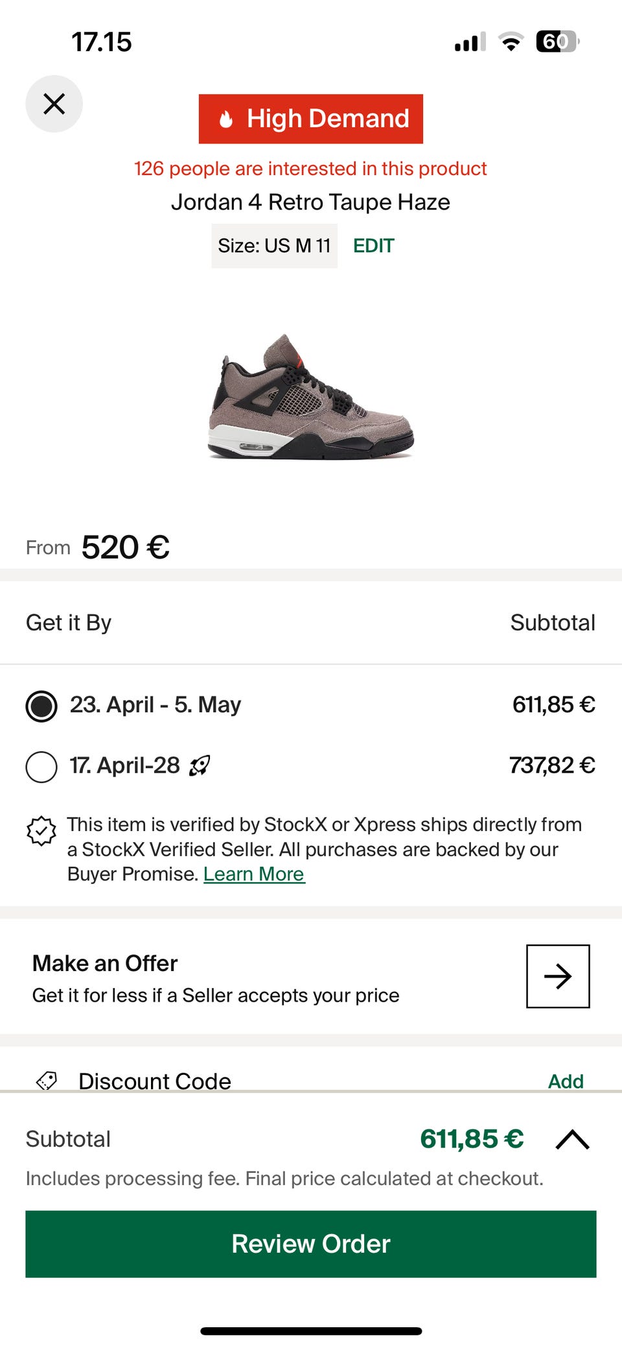Tap the Jordan 4 Taupe Haze shoe image
The width and height of the screenshot is (622, 1348).
coord(311,397)
